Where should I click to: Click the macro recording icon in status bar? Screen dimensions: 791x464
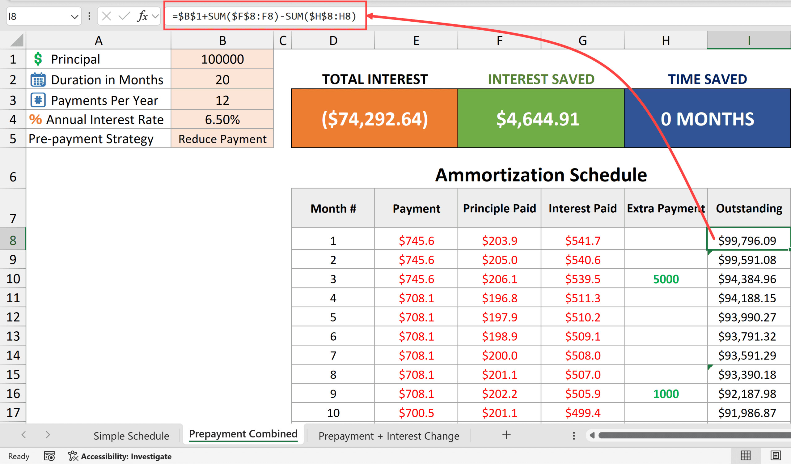point(49,456)
